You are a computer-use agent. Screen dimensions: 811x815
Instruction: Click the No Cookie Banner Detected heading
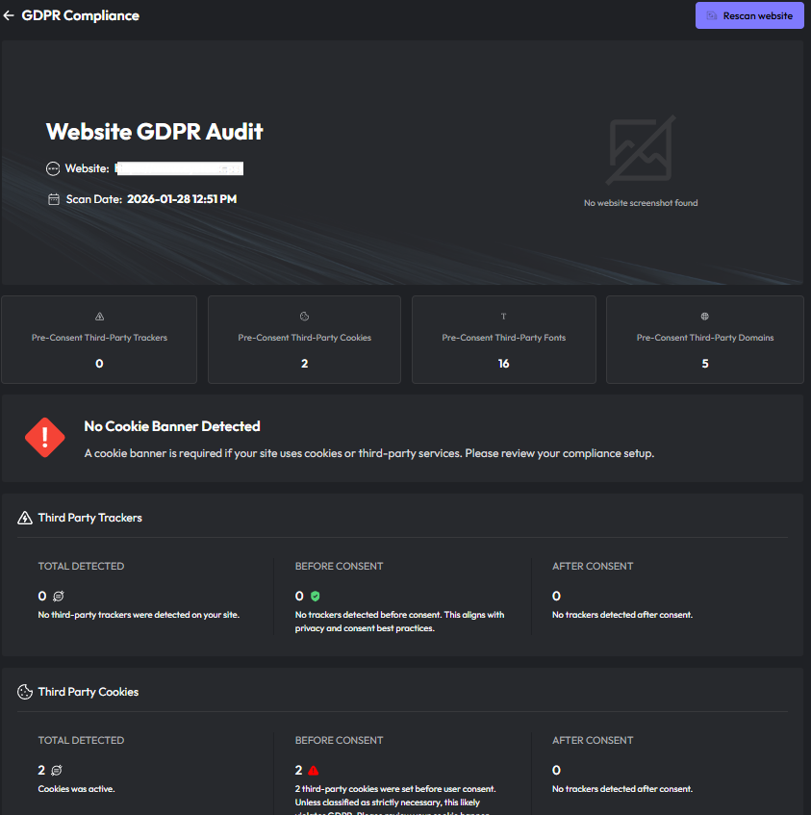coord(172,426)
